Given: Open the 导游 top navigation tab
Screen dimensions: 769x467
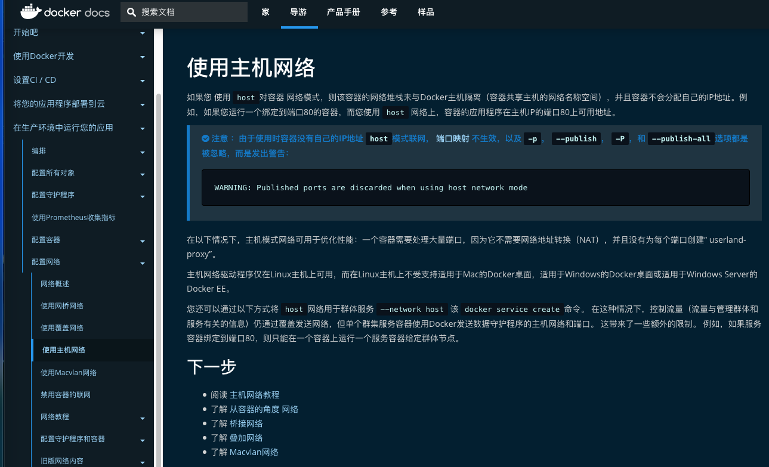Looking at the screenshot, I should [x=298, y=12].
